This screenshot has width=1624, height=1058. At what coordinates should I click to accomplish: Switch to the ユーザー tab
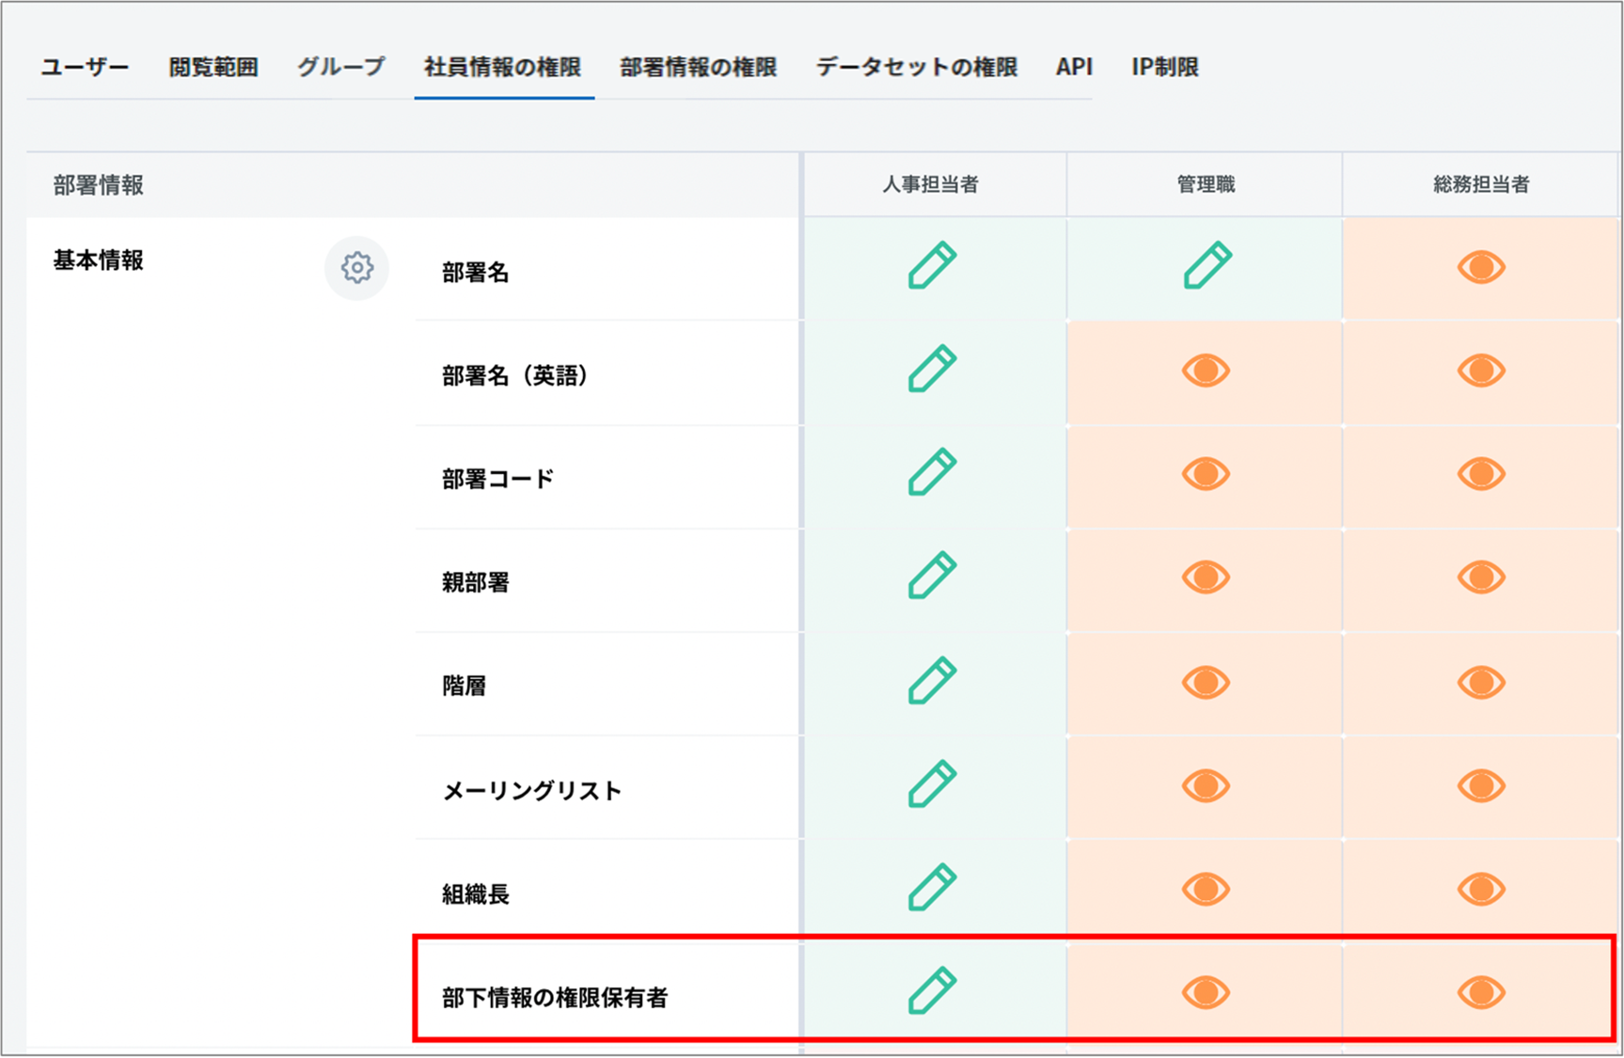(85, 67)
